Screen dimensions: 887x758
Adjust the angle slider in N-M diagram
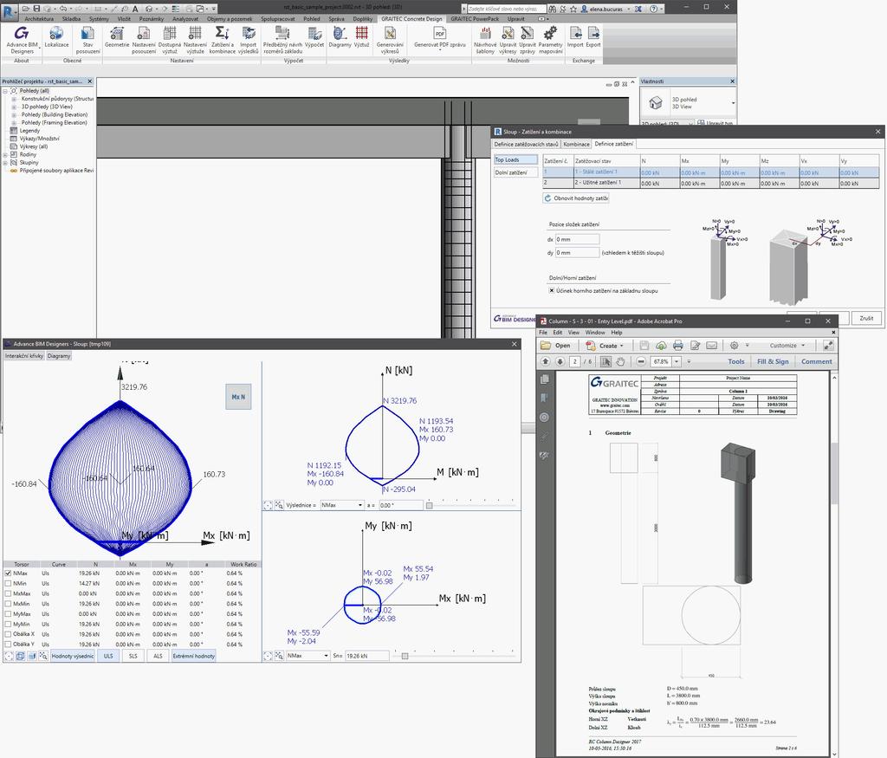click(x=430, y=505)
